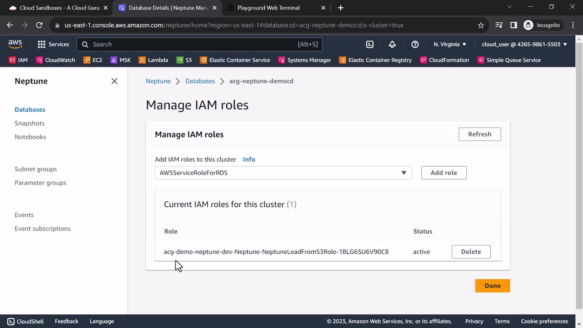Open the Lambda favorites shortcut
The height and width of the screenshot is (328, 583).
(x=153, y=60)
